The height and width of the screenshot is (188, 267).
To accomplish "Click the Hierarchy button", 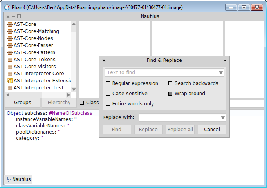I will (x=59, y=103).
